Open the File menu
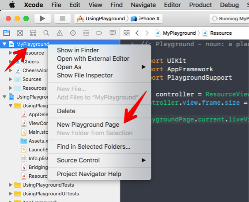 click(56, 5)
